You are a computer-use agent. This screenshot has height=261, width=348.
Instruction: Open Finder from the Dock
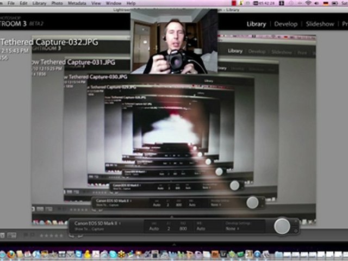point(4,254)
